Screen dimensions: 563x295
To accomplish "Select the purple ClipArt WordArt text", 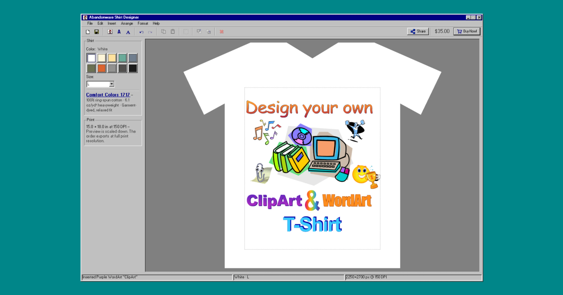I will coord(274,200).
